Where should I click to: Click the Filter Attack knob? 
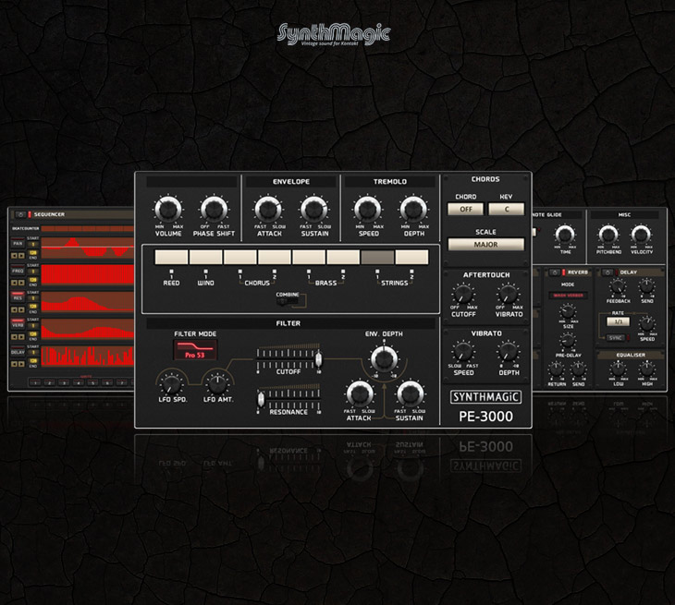pyautogui.click(x=360, y=393)
